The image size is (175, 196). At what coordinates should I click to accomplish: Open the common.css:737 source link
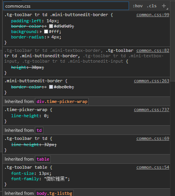click(x=152, y=110)
